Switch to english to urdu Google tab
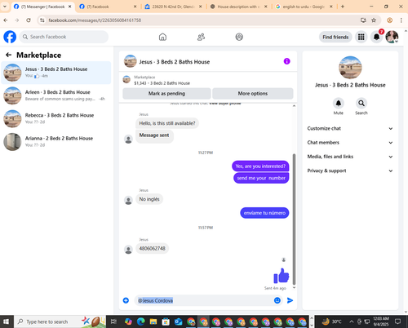This screenshot has width=408, height=328. tap(304, 7)
